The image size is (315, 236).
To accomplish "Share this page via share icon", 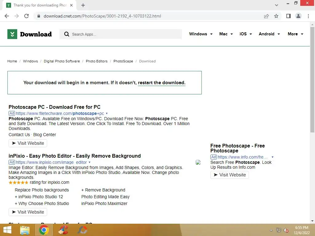I will point(266,16).
